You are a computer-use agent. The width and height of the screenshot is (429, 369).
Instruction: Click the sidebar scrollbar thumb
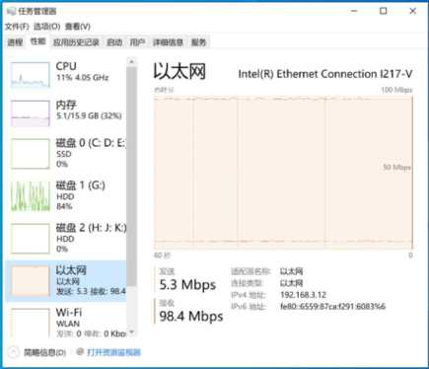click(131, 176)
